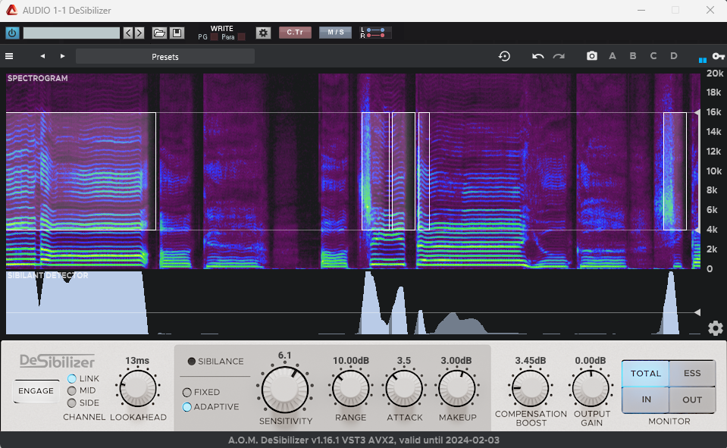
Task: Go to previous host preset arrow
Action: pos(128,33)
